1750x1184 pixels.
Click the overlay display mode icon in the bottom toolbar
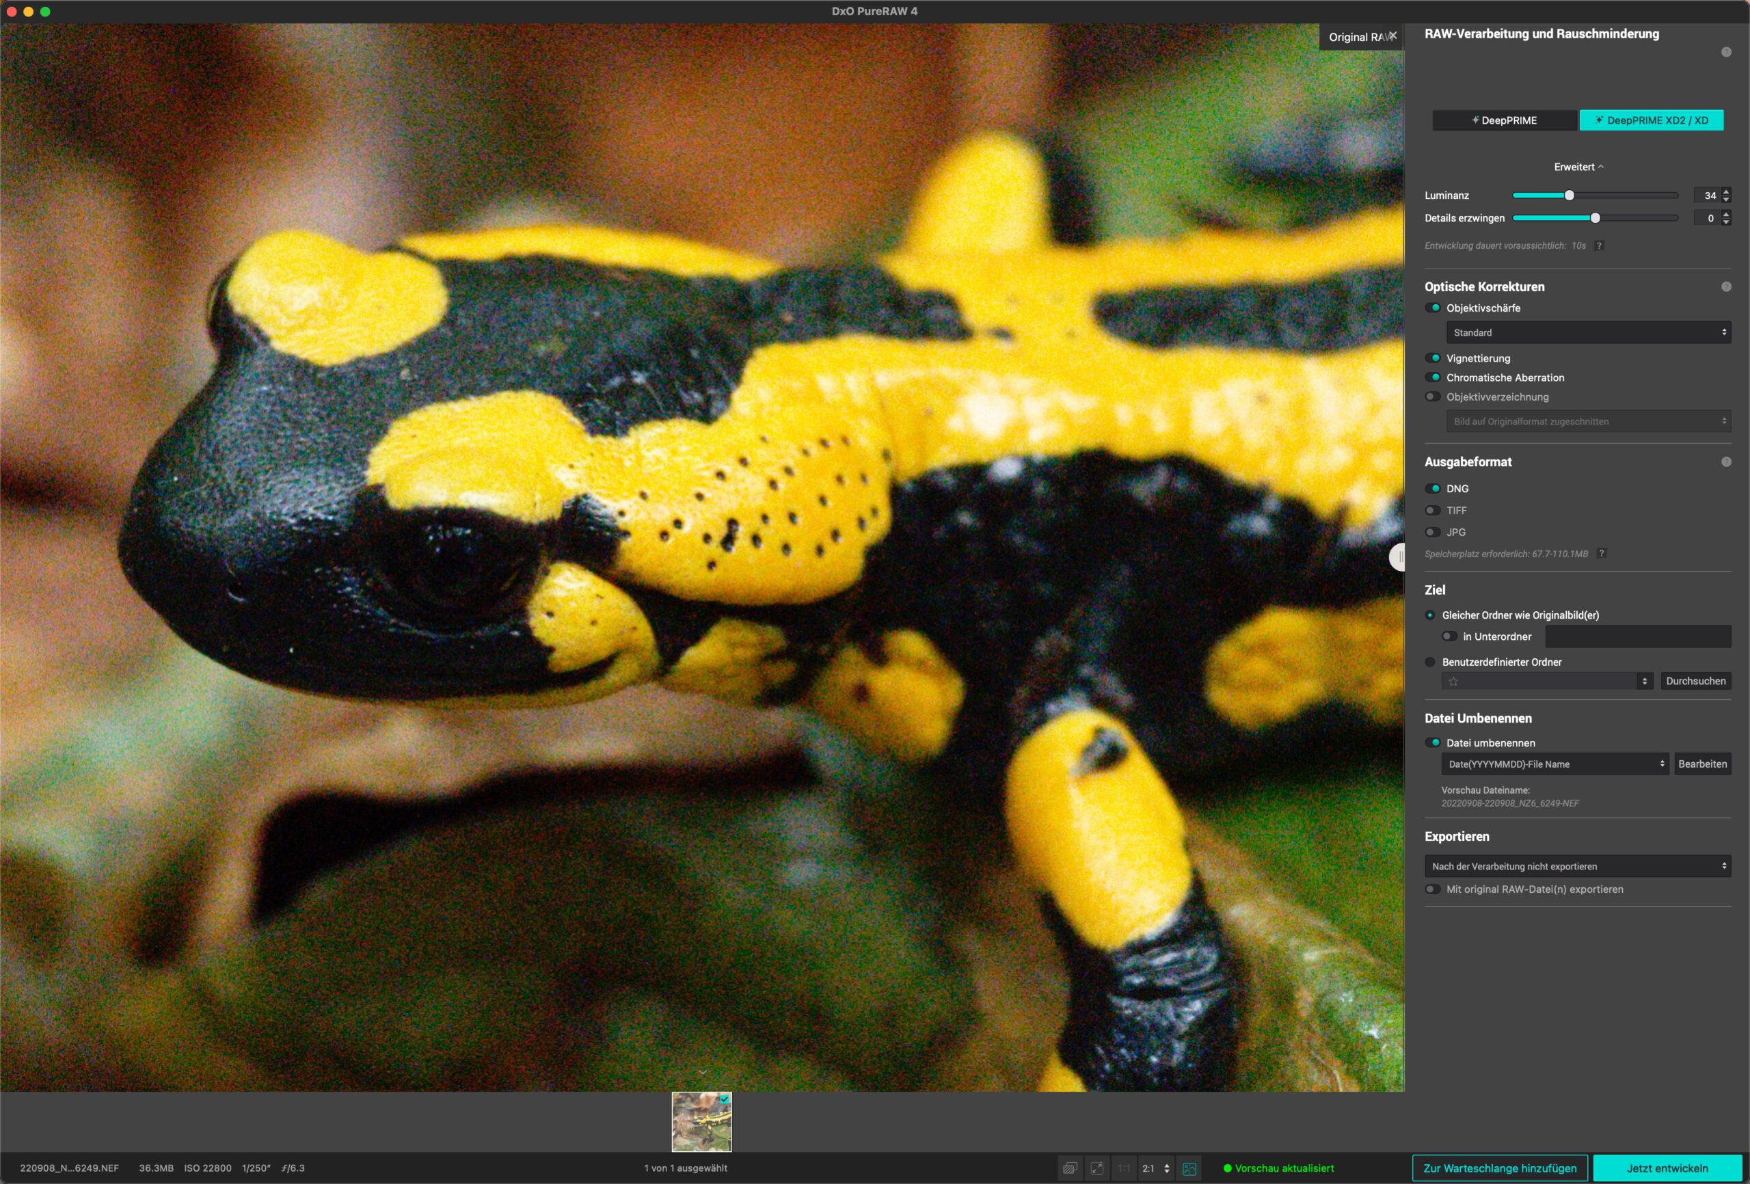click(x=1070, y=1168)
